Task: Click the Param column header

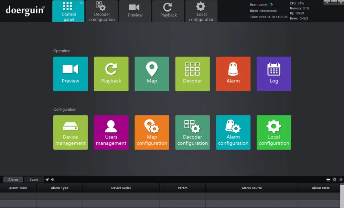Action: [x=183, y=188]
